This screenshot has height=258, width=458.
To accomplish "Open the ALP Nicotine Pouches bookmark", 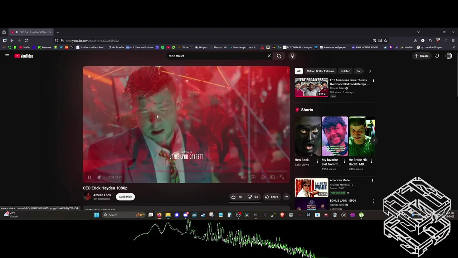I will [x=140, y=47].
